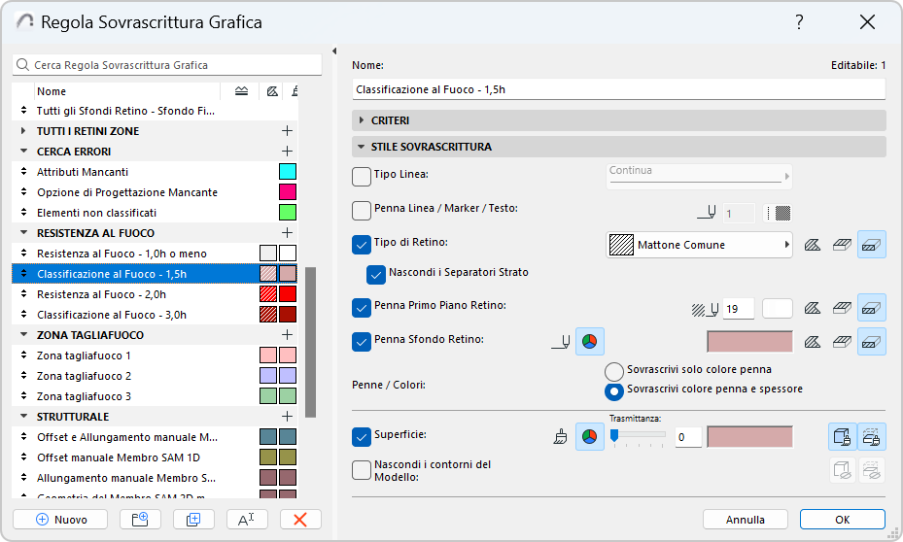Select Sovrascrivi solo colore penna option
Viewport: 903px width, 542px height.
coord(613,371)
